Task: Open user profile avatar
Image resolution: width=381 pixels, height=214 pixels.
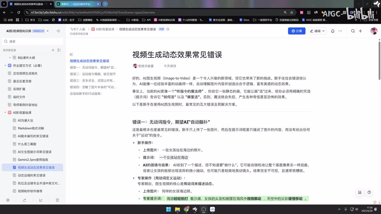Action: (x=374, y=31)
